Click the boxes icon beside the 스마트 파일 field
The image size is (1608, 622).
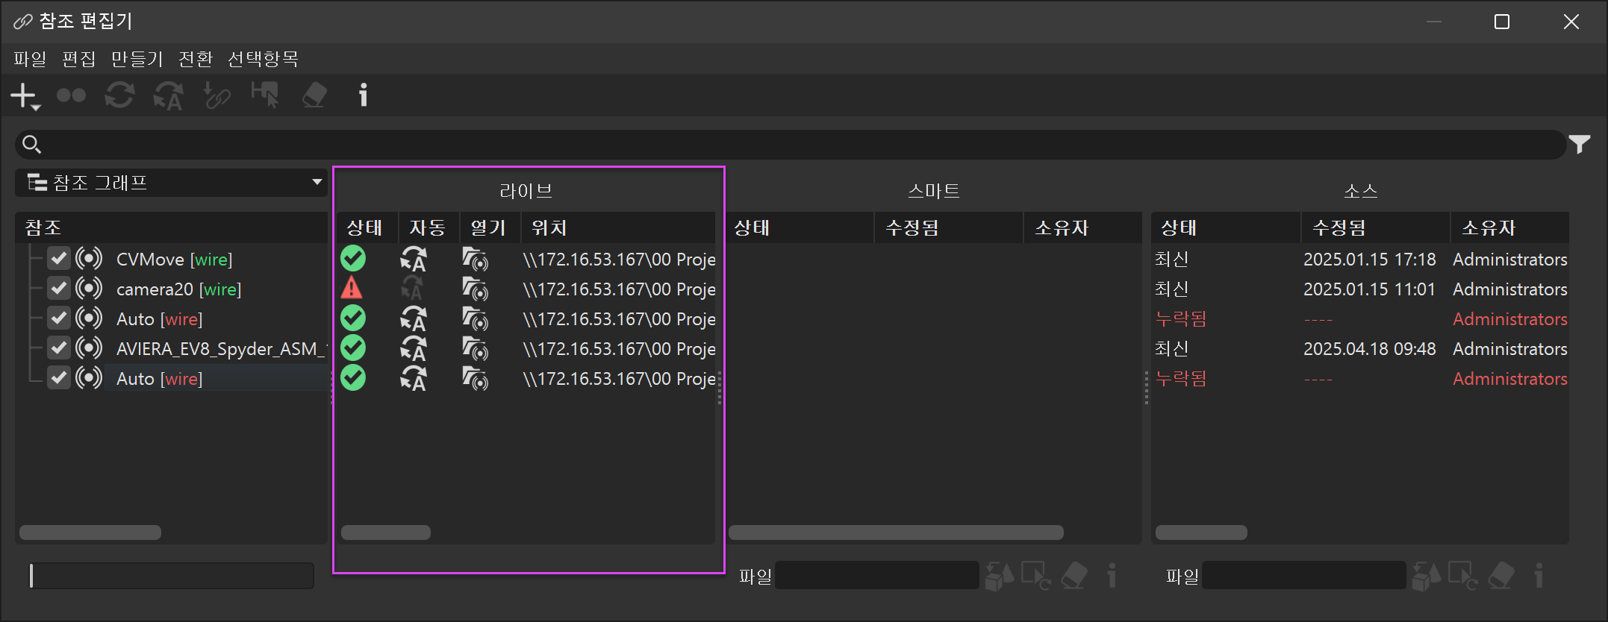(1000, 576)
